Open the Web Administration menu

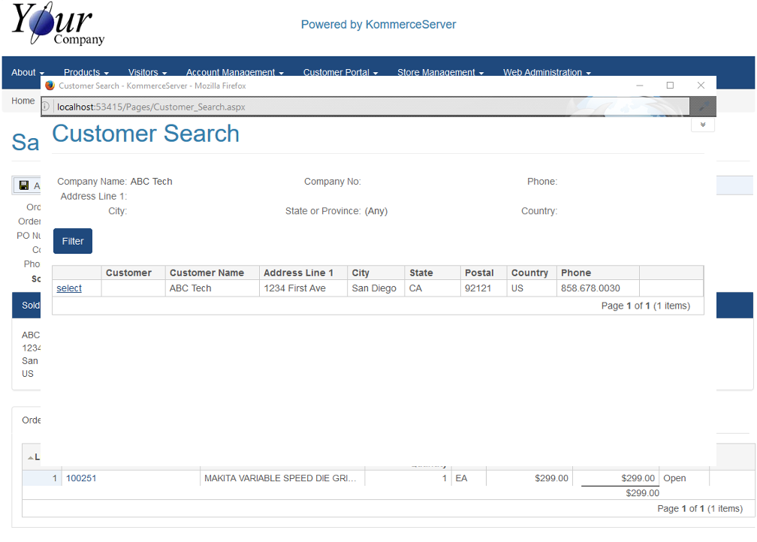click(547, 73)
